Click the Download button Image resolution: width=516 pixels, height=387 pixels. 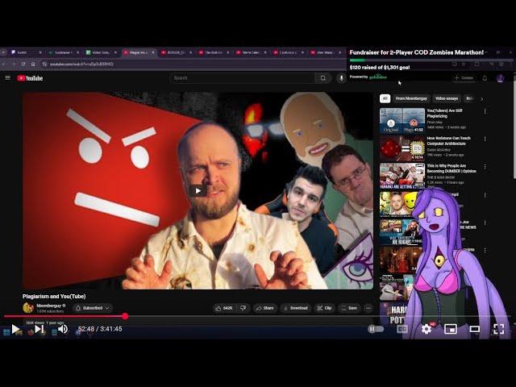pos(295,308)
